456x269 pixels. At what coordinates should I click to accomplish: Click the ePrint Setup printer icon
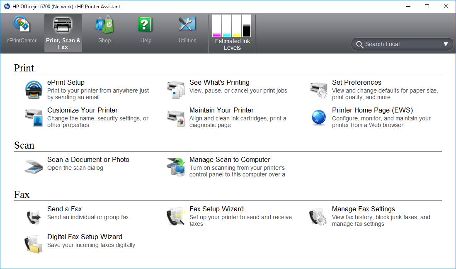tap(34, 90)
